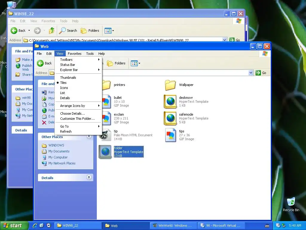306x230 pixels.
Task: Open win98 link in WIN98_22 Other Places
Action: click(x=26, y=98)
